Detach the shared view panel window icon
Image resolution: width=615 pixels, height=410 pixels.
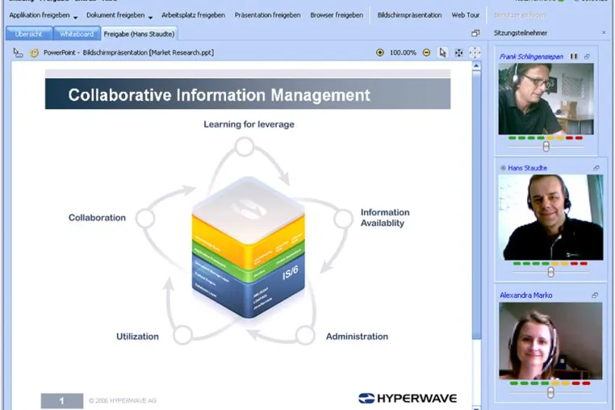click(x=475, y=33)
